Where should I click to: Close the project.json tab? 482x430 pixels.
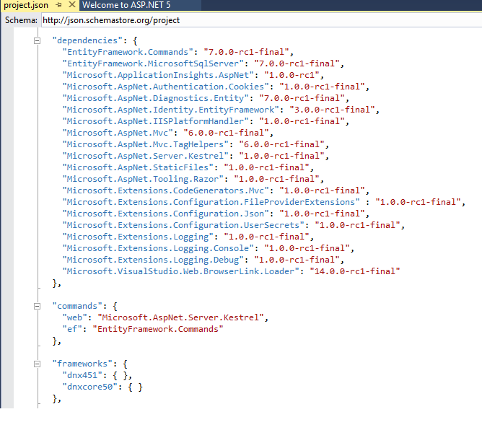pos(71,4)
